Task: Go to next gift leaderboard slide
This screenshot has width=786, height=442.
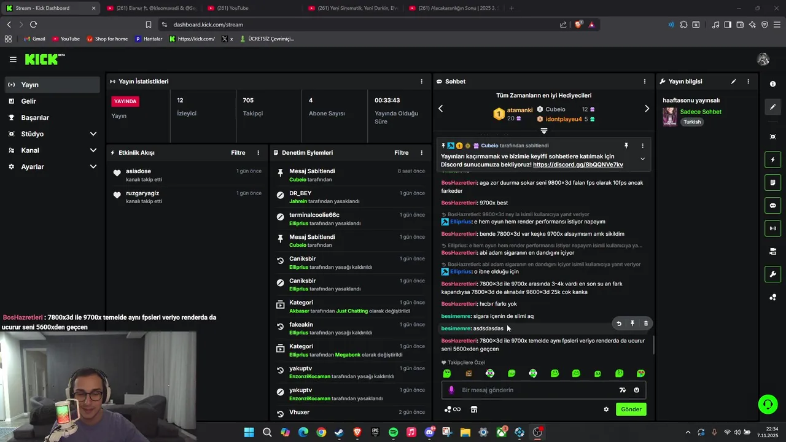Action: point(647,109)
